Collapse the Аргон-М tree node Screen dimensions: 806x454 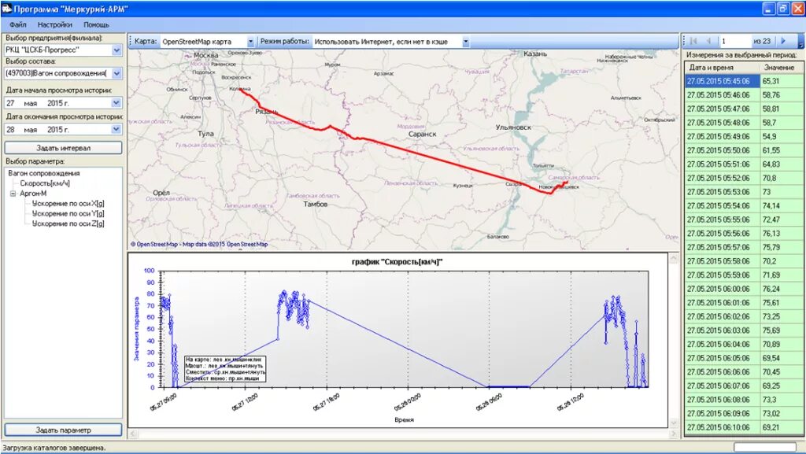[13, 194]
